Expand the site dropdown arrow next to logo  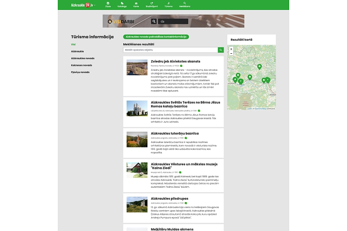[x=95, y=5]
